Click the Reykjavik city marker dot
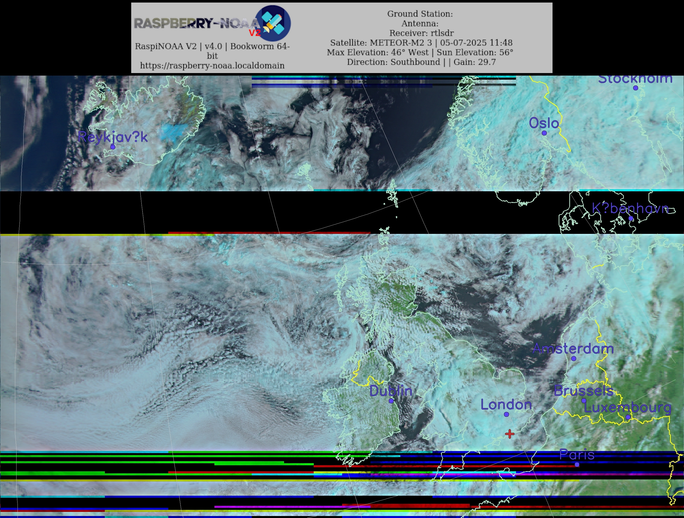Screen dimensions: 684x518 tap(113, 147)
